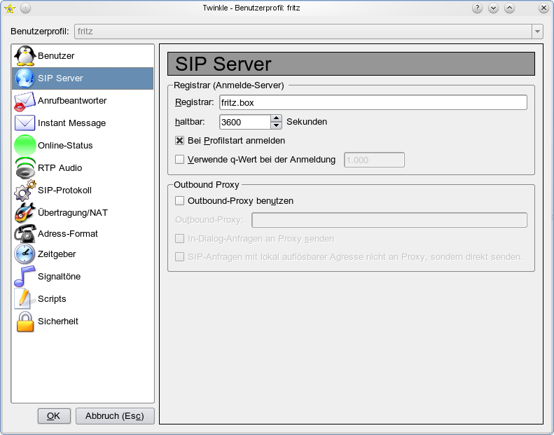Click the pencil Scripts icon
The image size is (554, 435).
point(24,299)
